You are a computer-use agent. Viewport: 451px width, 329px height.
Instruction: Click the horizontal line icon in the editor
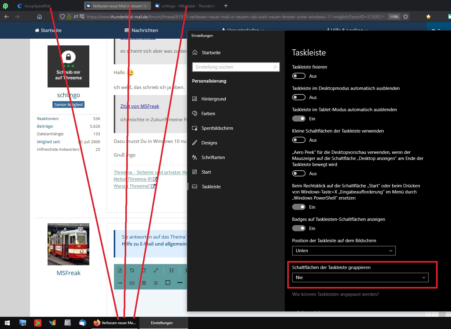(x=180, y=283)
